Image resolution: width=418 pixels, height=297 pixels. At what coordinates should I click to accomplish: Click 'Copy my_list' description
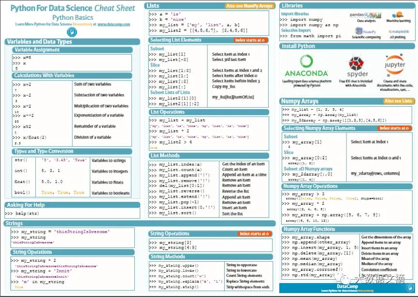(224, 86)
